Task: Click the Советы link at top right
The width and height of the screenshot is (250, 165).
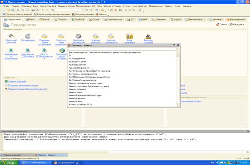Action: click(x=221, y=25)
